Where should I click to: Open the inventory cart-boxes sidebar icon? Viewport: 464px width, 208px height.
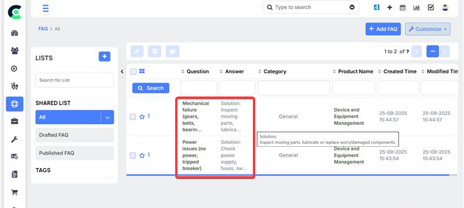pyautogui.click(x=14, y=86)
